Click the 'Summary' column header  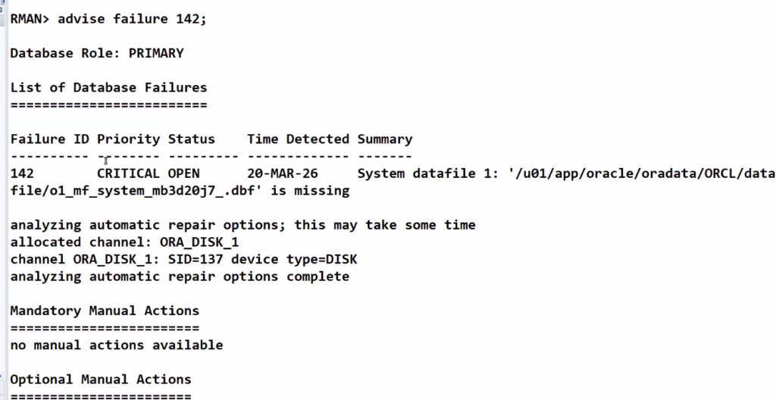[385, 139]
